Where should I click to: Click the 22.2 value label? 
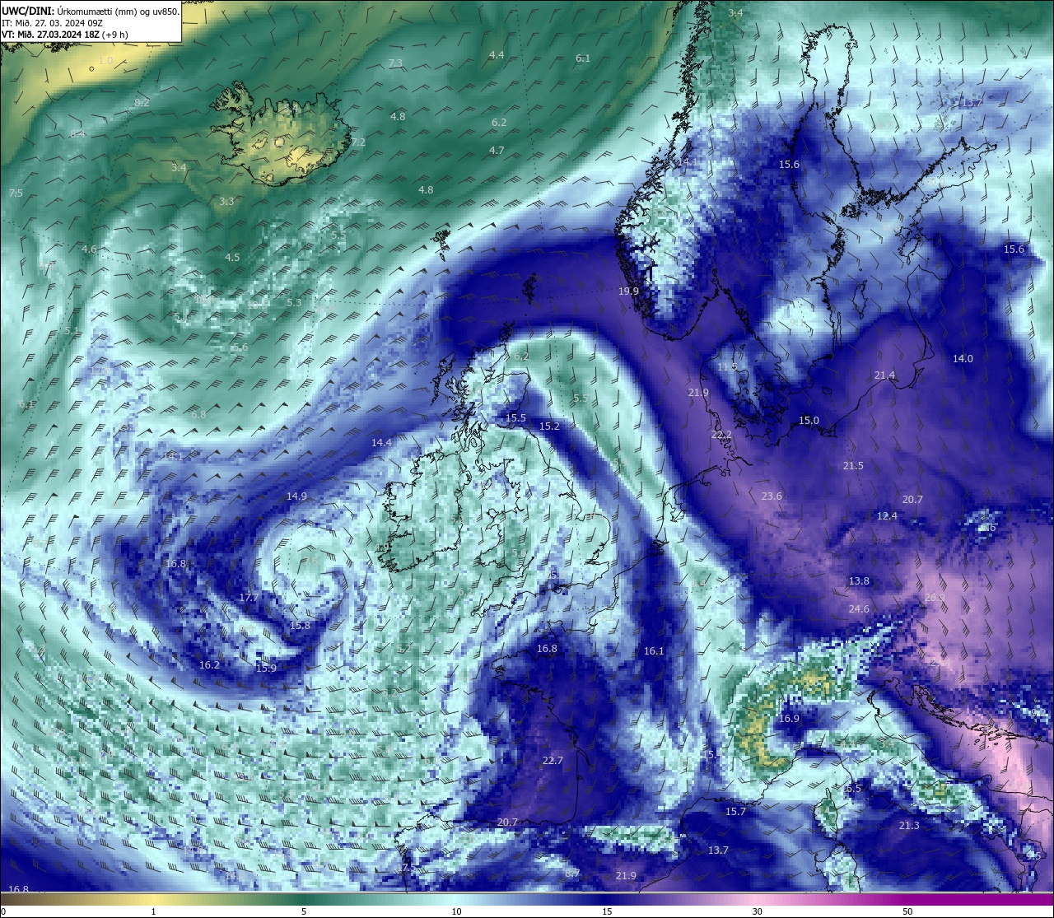pyautogui.click(x=721, y=435)
